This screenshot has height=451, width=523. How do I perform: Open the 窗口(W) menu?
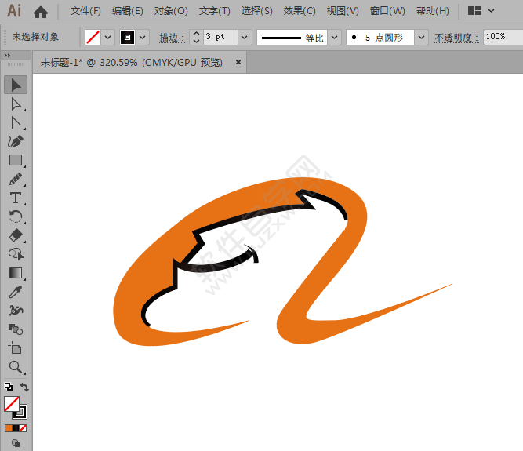click(387, 11)
